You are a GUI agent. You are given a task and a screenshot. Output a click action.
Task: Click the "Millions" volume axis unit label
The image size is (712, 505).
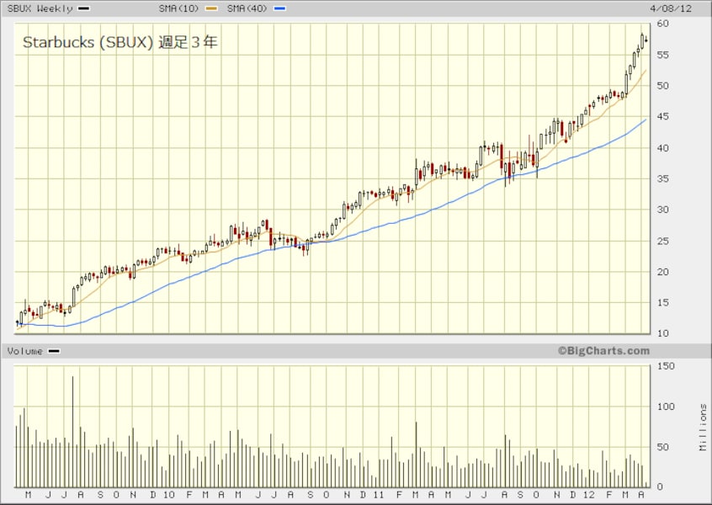tap(703, 427)
